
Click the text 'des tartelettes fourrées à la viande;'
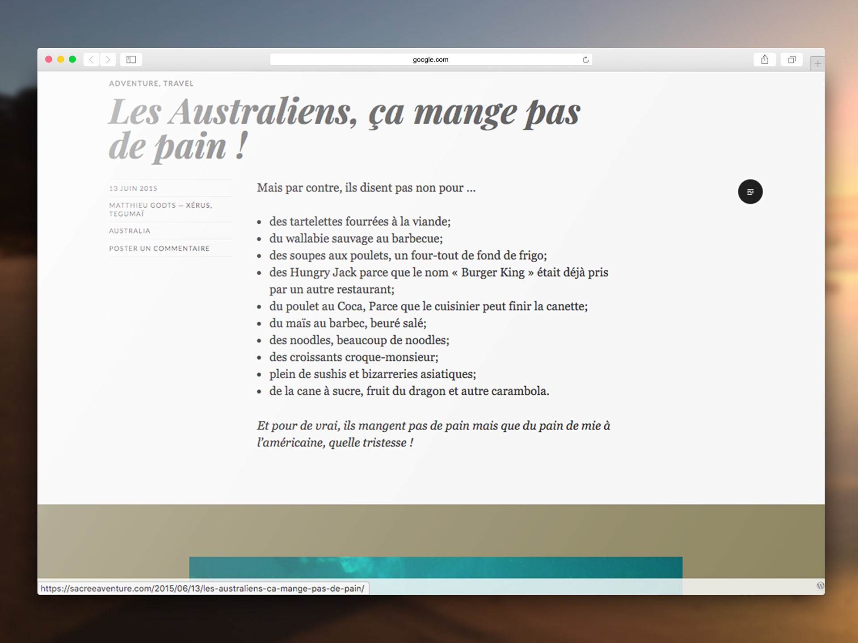coord(360,221)
